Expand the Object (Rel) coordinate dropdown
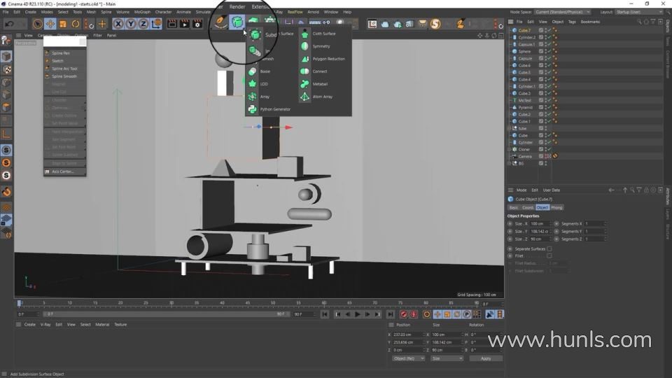This screenshot has width=672, height=378. click(408, 358)
